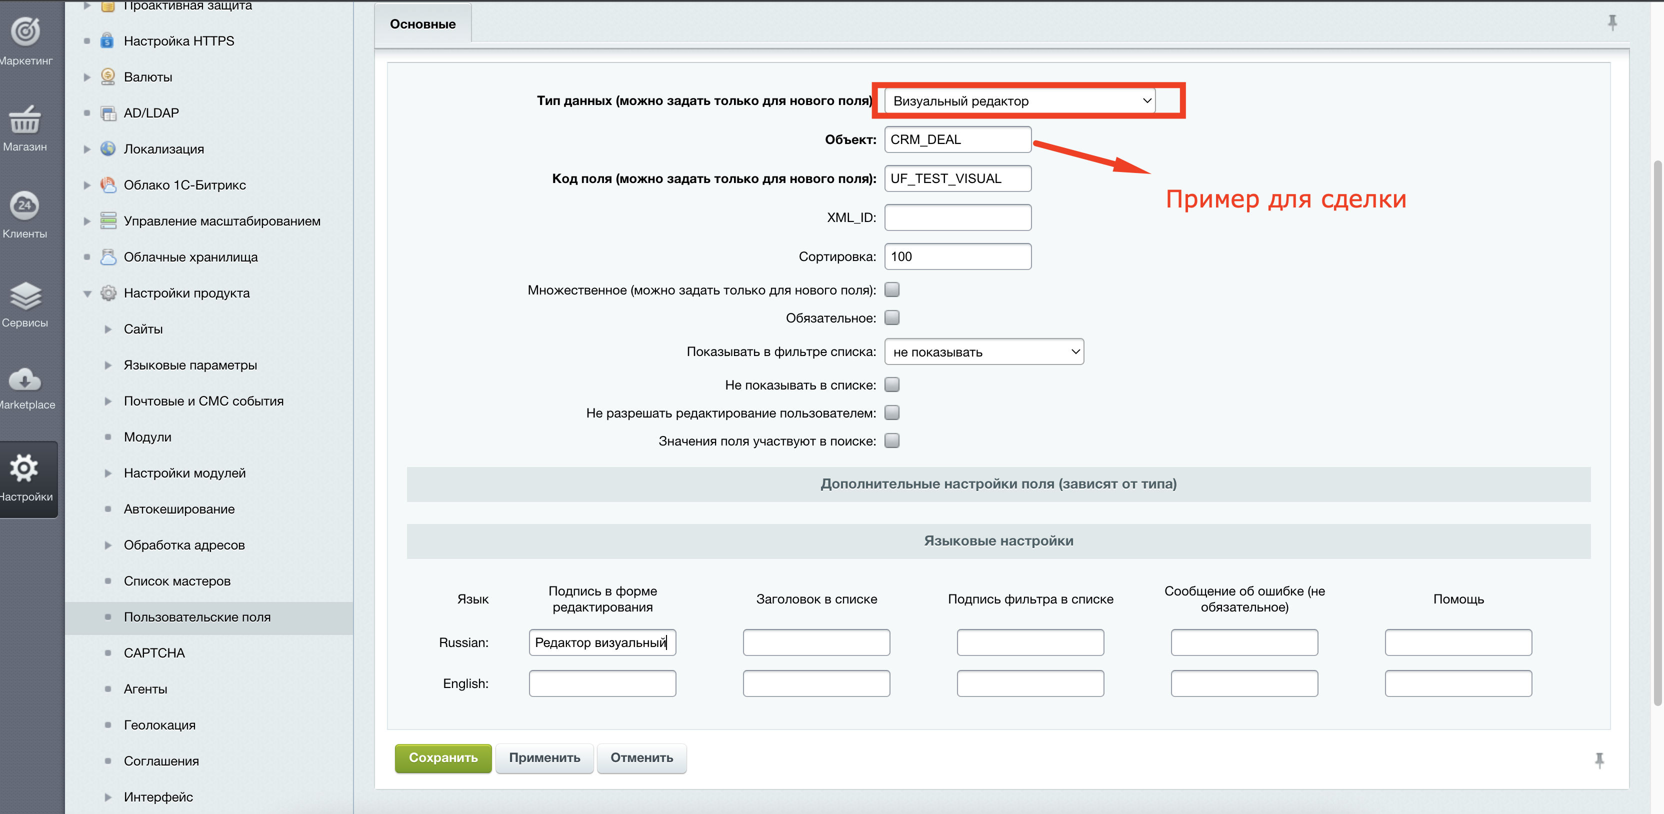This screenshot has width=1664, height=814.
Task: Click the Настройки gear icon
Action: tap(25, 468)
